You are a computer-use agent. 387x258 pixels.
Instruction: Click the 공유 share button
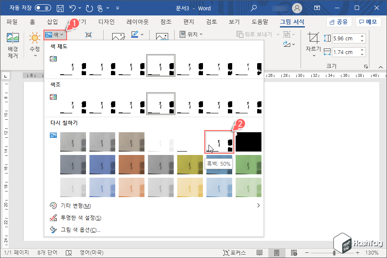point(339,22)
